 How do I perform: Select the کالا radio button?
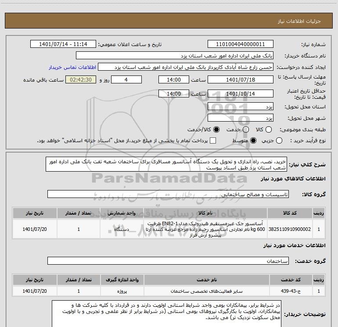[269, 129]
